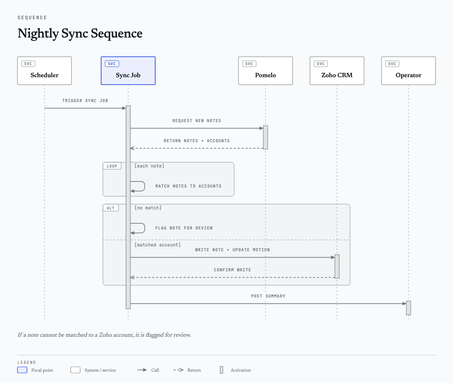Click the self-call arrow beside FLAG NOTE FOR REVIEW
The height and width of the screenshot is (383, 453).
(137, 228)
